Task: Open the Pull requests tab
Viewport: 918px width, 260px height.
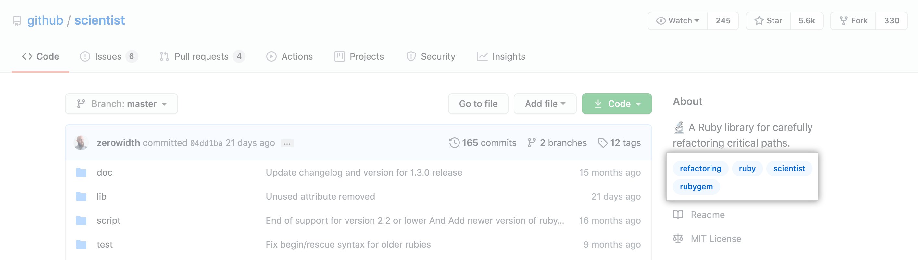Action: coord(201,56)
